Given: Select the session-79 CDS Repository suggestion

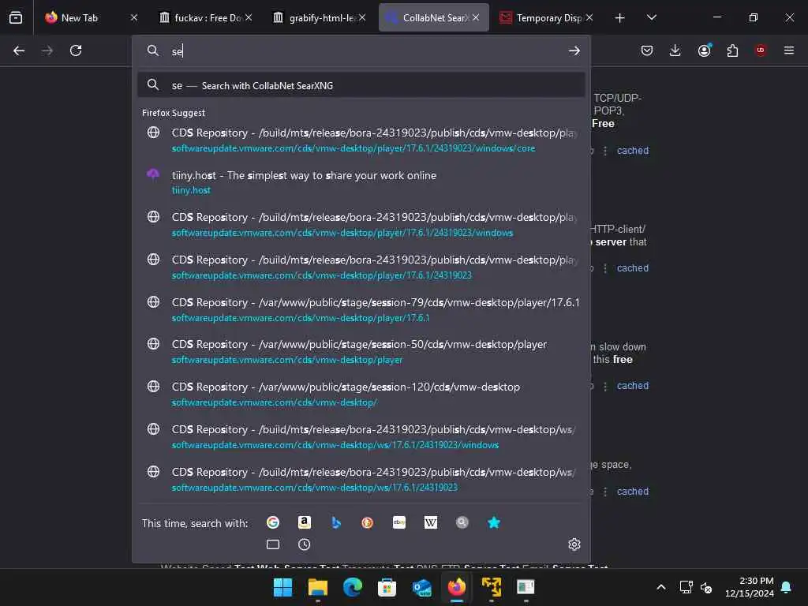Looking at the screenshot, I should (x=361, y=309).
